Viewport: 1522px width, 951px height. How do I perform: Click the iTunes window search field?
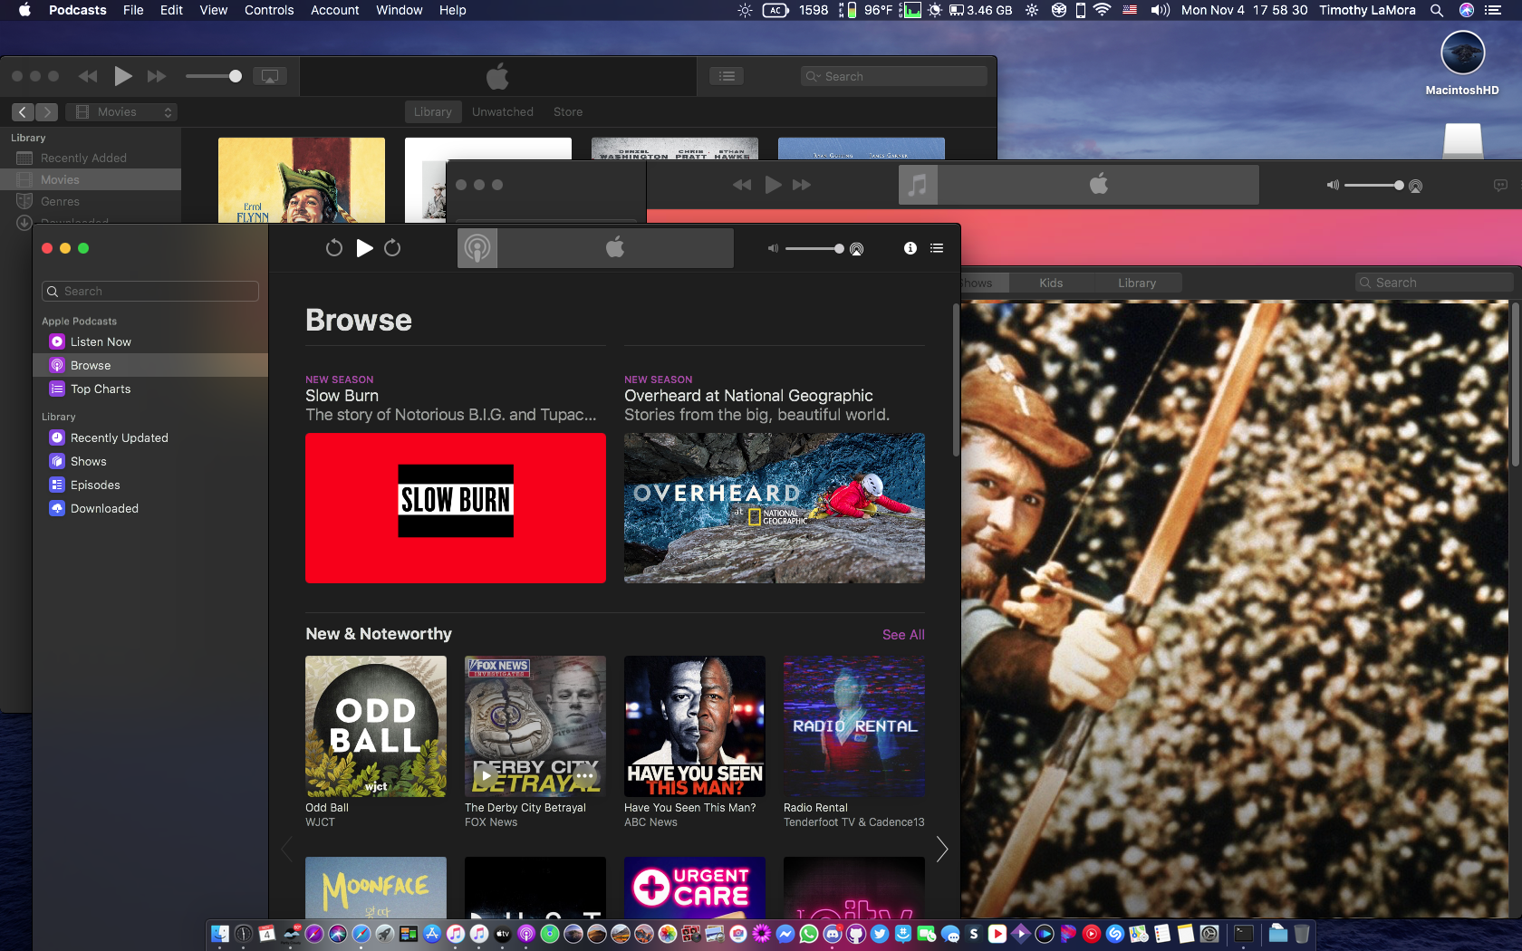894,76
